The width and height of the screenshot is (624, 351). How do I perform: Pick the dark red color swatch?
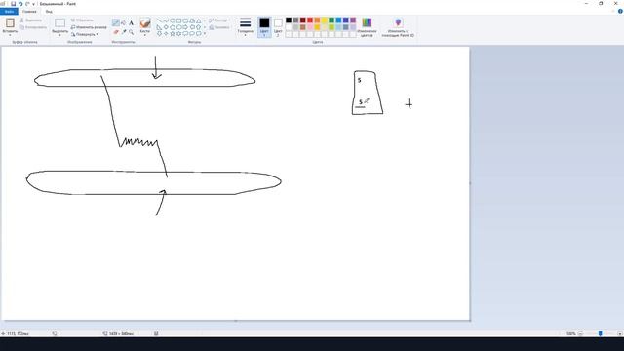click(303, 20)
